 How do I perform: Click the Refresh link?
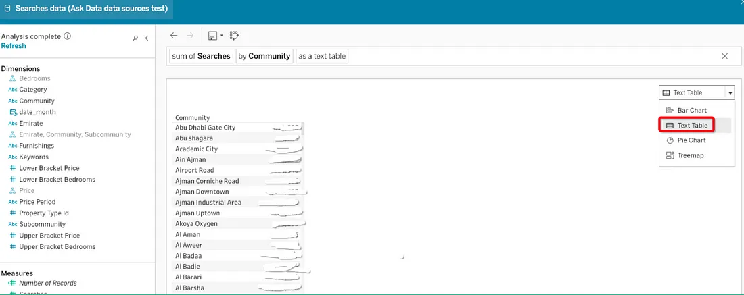point(14,46)
